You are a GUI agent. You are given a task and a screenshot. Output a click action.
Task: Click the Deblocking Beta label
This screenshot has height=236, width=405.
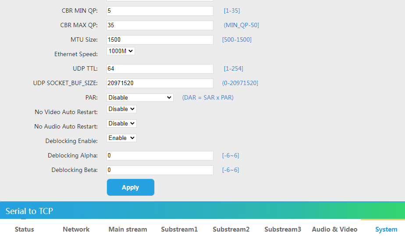coord(75,170)
